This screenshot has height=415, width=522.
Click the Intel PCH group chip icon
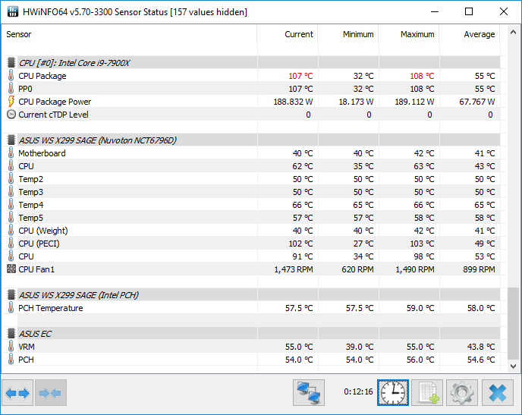pyautogui.click(x=11, y=294)
